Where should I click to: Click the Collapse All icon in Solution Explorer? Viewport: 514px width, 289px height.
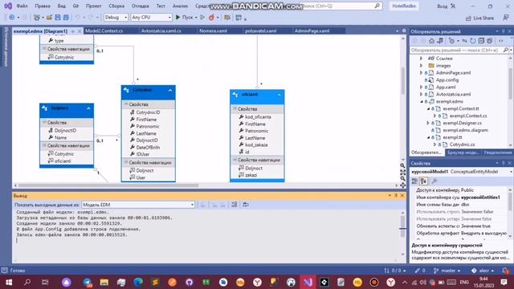(x=481, y=41)
